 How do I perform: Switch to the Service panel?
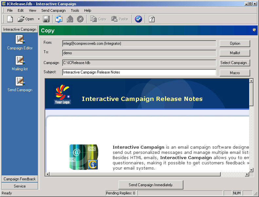click(x=20, y=186)
